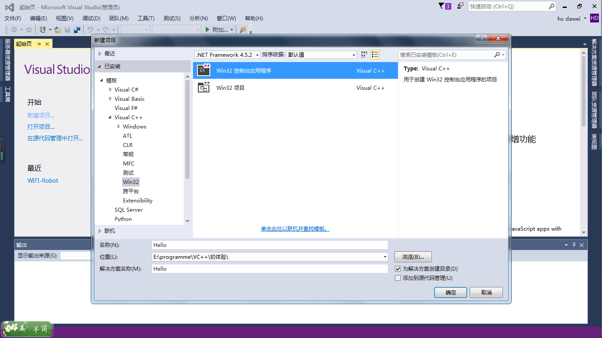Switch templates to medium icons list view

375,55
